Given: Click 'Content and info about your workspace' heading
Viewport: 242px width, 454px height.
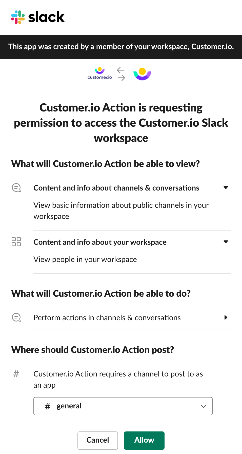Looking at the screenshot, I should [100, 242].
